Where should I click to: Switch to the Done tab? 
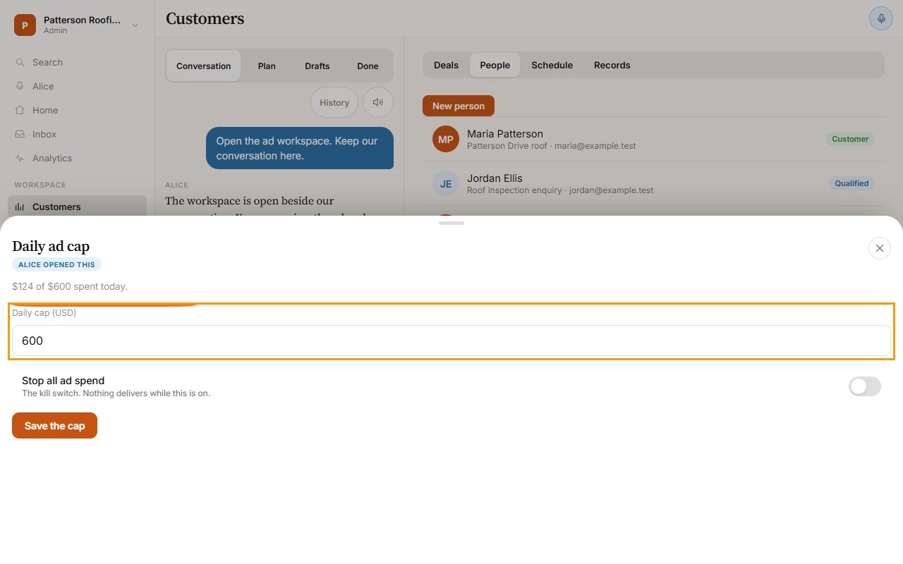tap(368, 66)
